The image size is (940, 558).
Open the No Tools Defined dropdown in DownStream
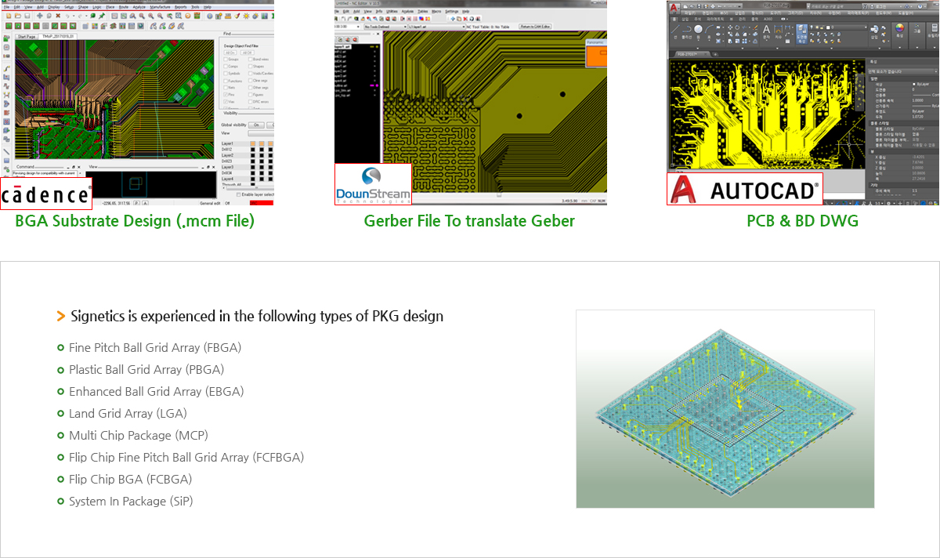tap(385, 27)
